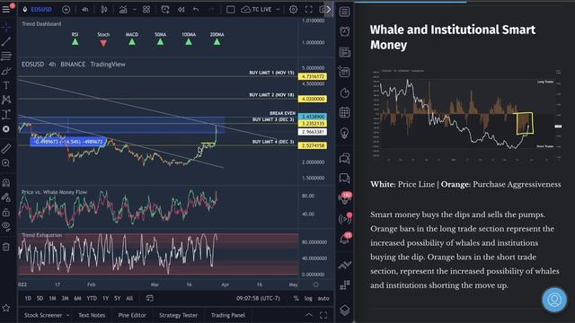Show All available chart history
This screenshot has width=575, height=323.
(x=129, y=299)
